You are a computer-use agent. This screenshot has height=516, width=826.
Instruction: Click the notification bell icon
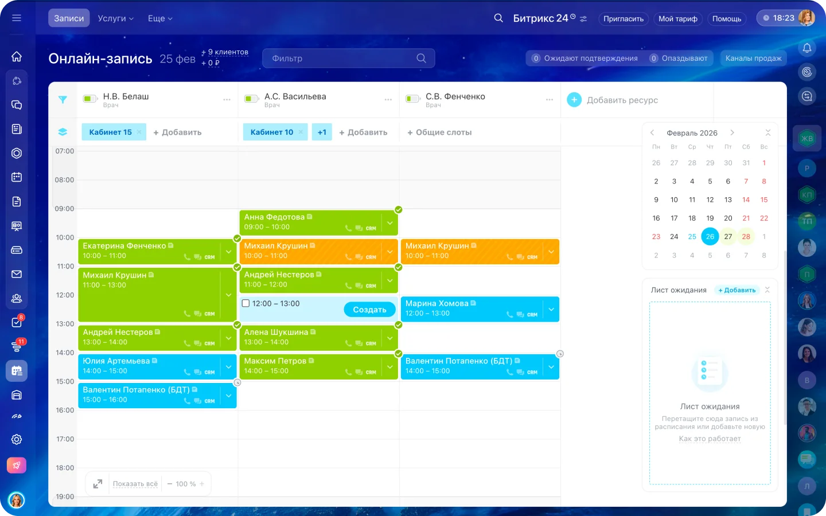pyautogui.click(x=807, y=48)
